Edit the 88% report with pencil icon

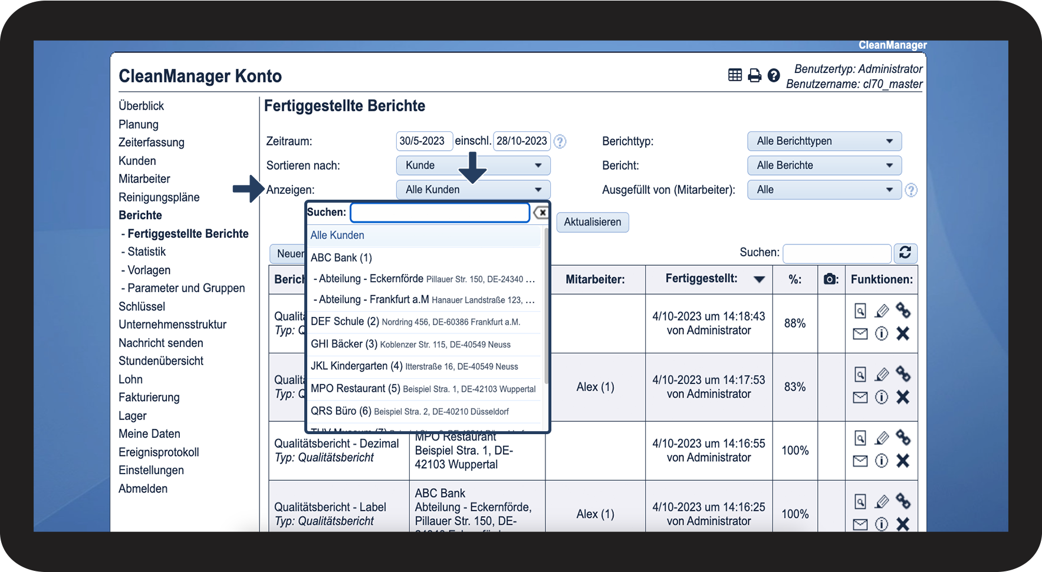(882, 310)
